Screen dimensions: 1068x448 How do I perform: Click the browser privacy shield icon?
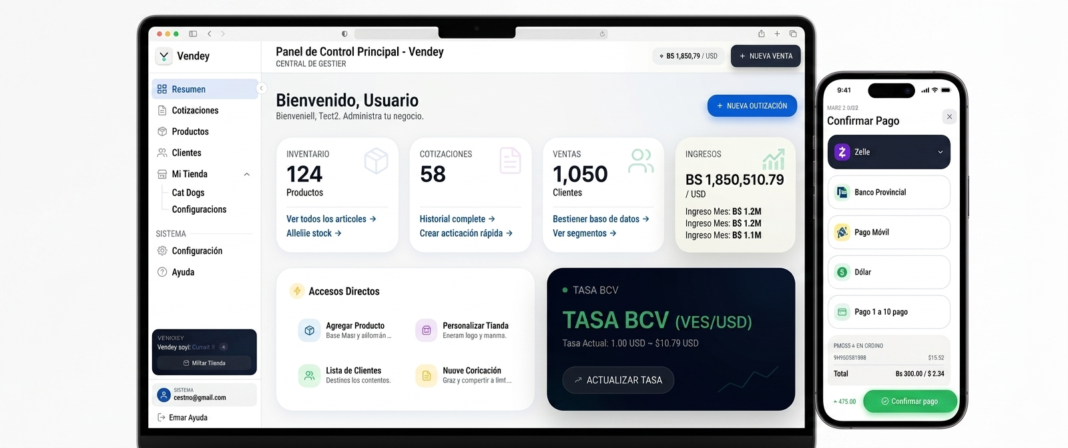[344, 34]
